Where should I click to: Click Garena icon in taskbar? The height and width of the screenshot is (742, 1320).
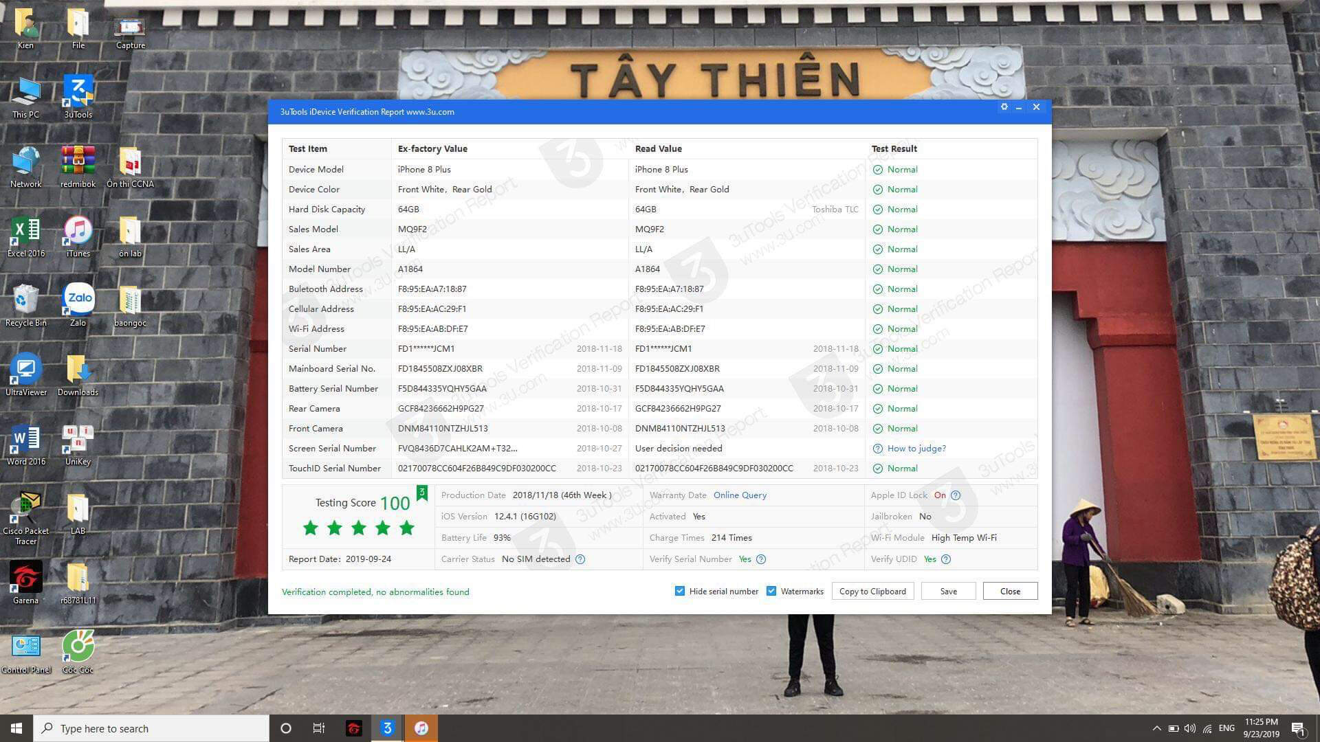tap(353, 728)
